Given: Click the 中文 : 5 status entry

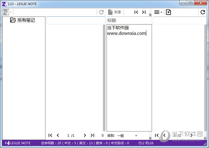Looking at the screenshot, I should click(70, 143).
